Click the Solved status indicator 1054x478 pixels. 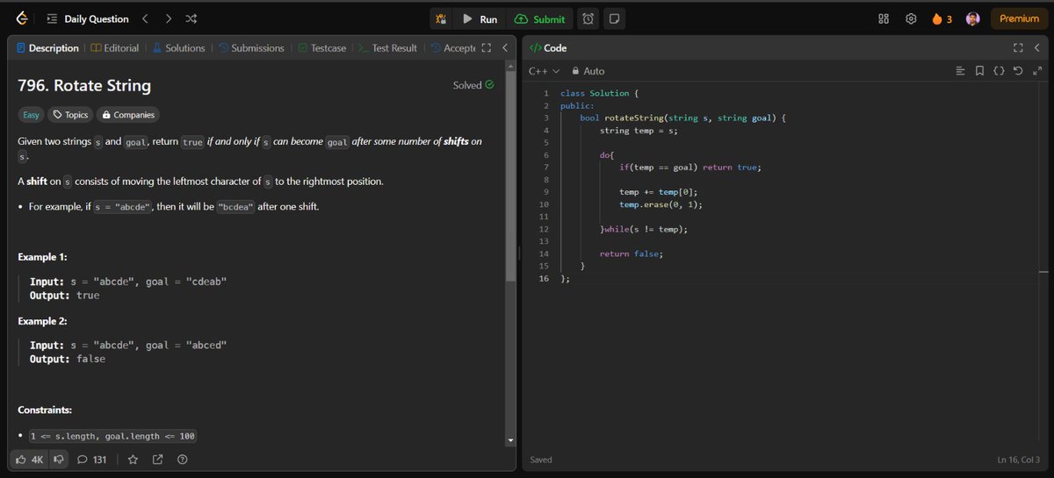pos(473,85)
